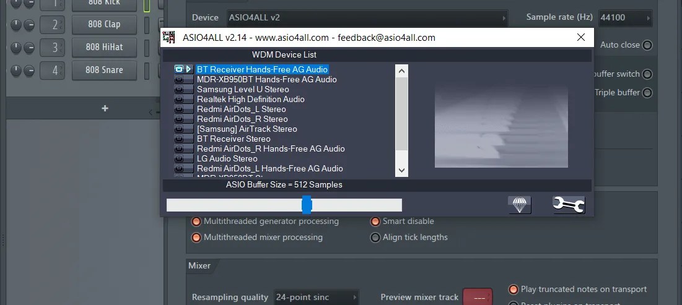This screenshot has height=305, width=682.
Task: Select "BT Receiver Stereo" device
Action: coord(234,139)
